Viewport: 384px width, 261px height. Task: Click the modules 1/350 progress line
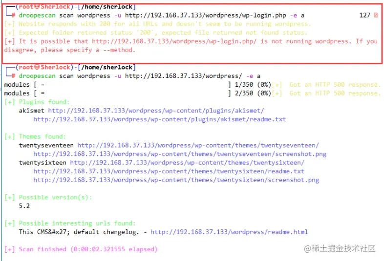coord(192,84)
